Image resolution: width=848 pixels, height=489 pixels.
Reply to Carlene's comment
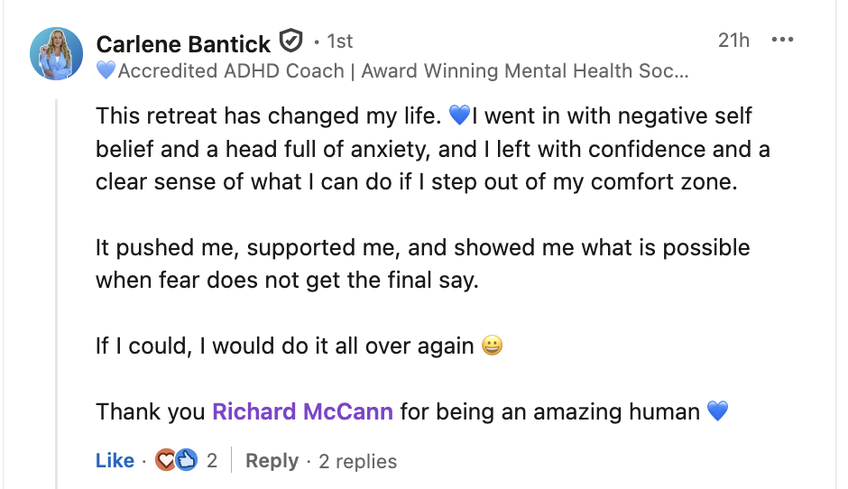(x=272, y=461)
